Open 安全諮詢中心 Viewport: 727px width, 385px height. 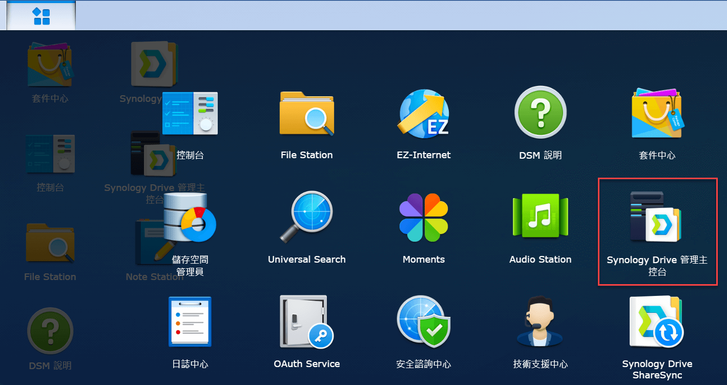[x=424, y=333]
